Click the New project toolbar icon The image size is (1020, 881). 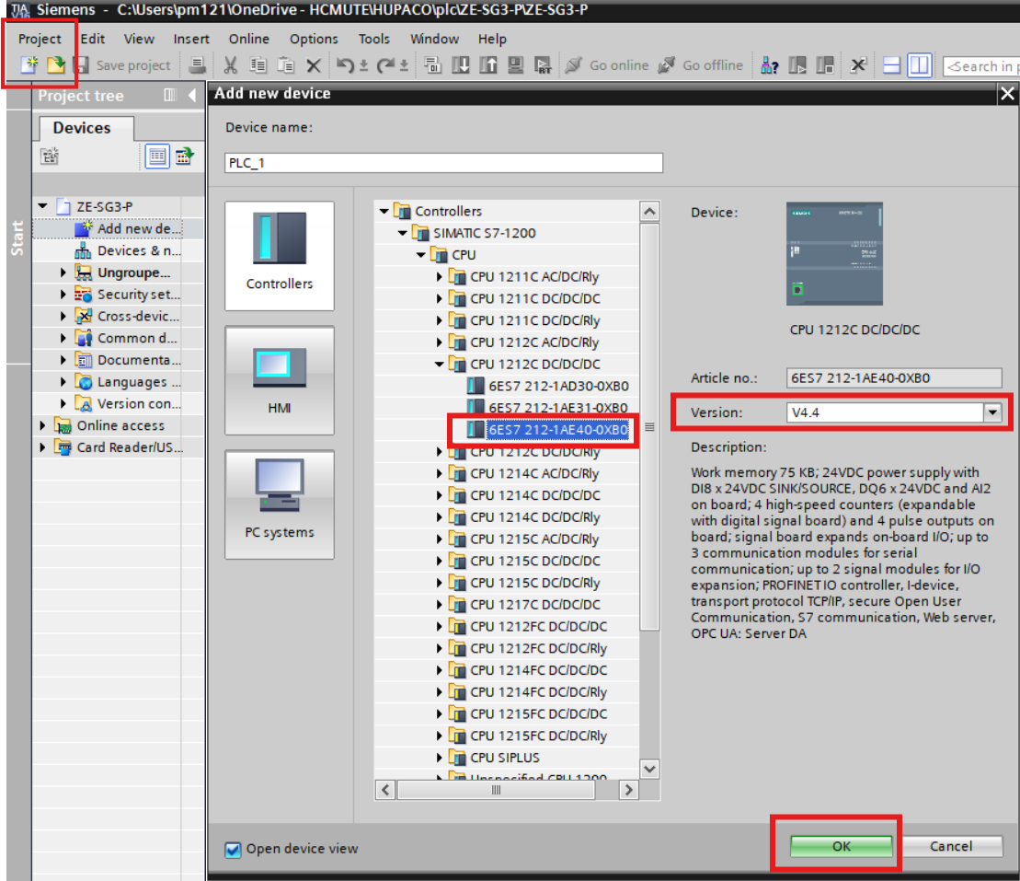pos(29,64)
